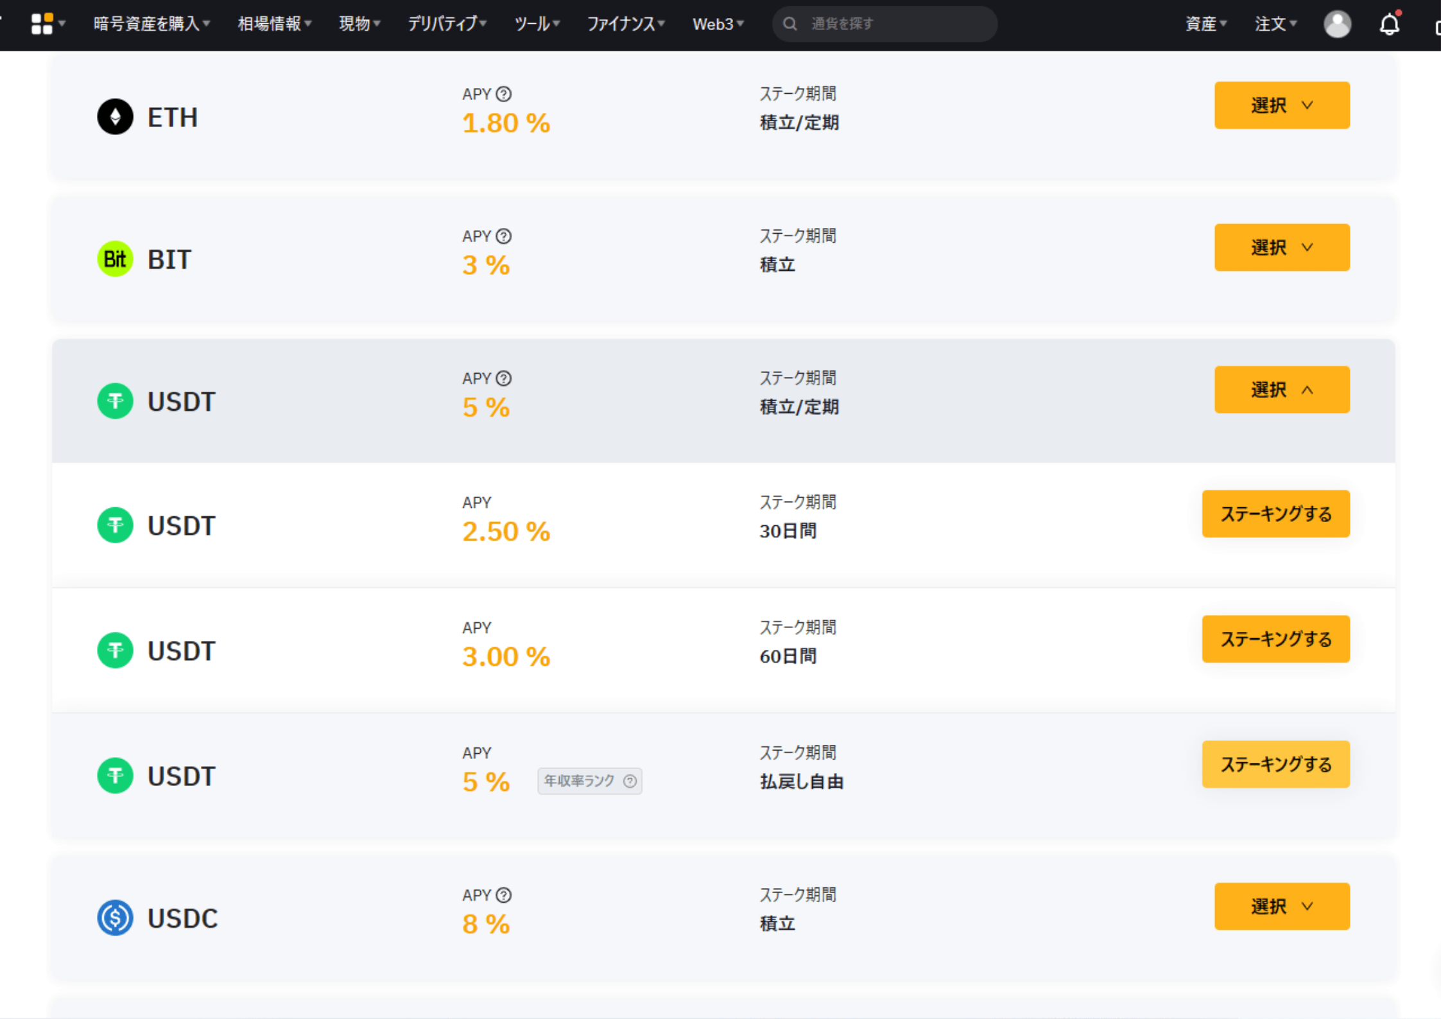1441x1019 pixels.
Task: Click the BIT 3 % APY value
Action: coord(486,265)
